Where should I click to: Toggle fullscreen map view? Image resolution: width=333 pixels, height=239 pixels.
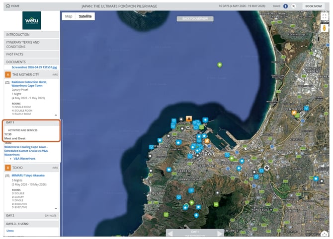[324, 16]
